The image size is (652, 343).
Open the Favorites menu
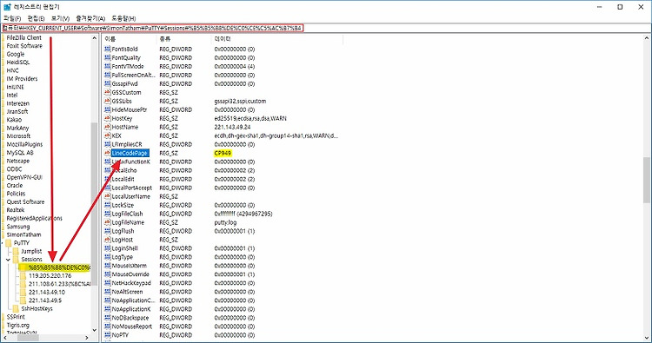pos(90,19)
